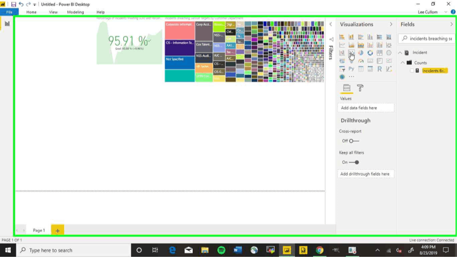Select the Gauge visual
458x258 pixels.
click(361, 61)
